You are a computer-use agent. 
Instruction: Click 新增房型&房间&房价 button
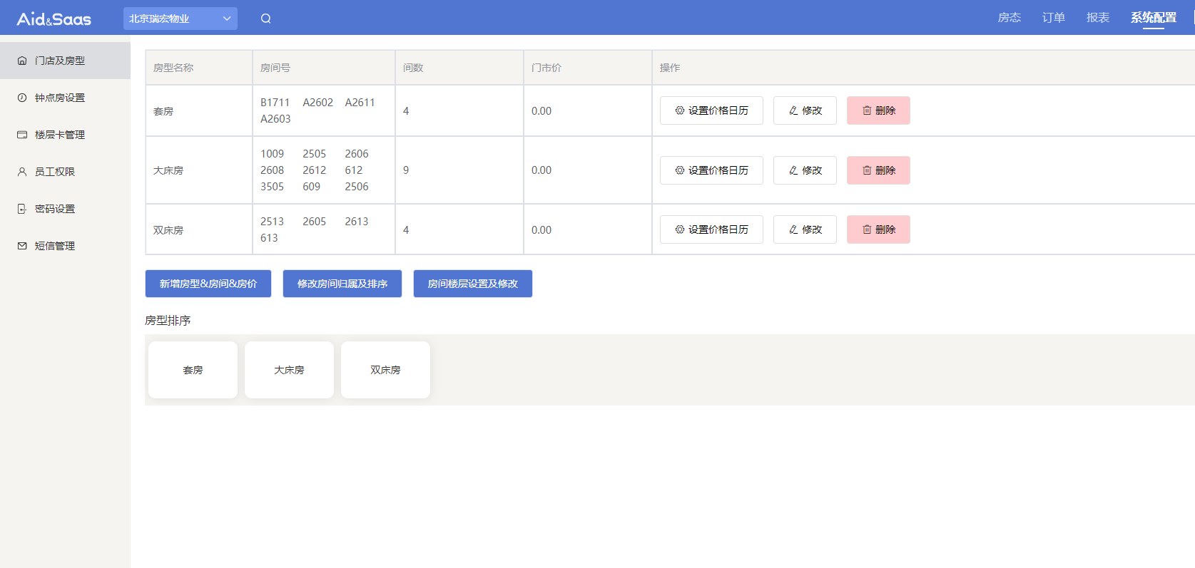(x=208, y=284)
